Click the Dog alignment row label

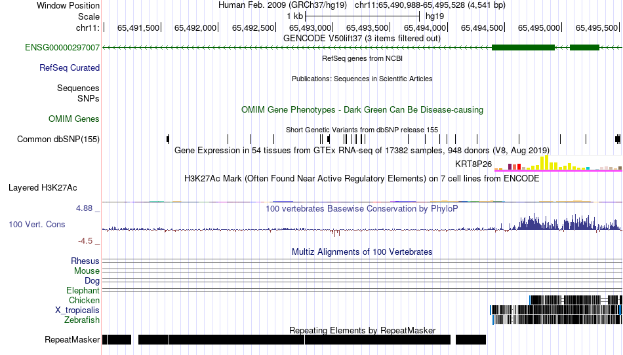point(92,281)
